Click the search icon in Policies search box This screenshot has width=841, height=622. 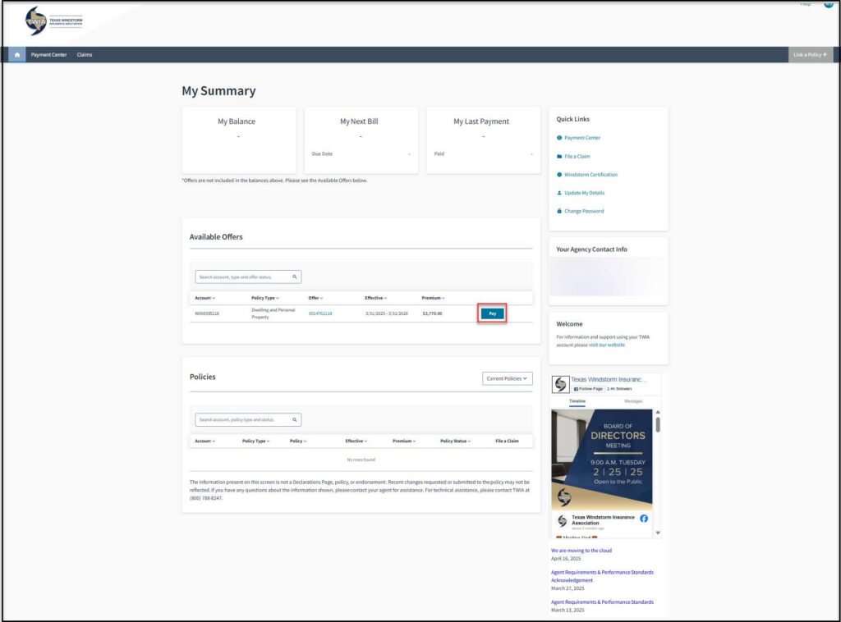click(294, 419)
